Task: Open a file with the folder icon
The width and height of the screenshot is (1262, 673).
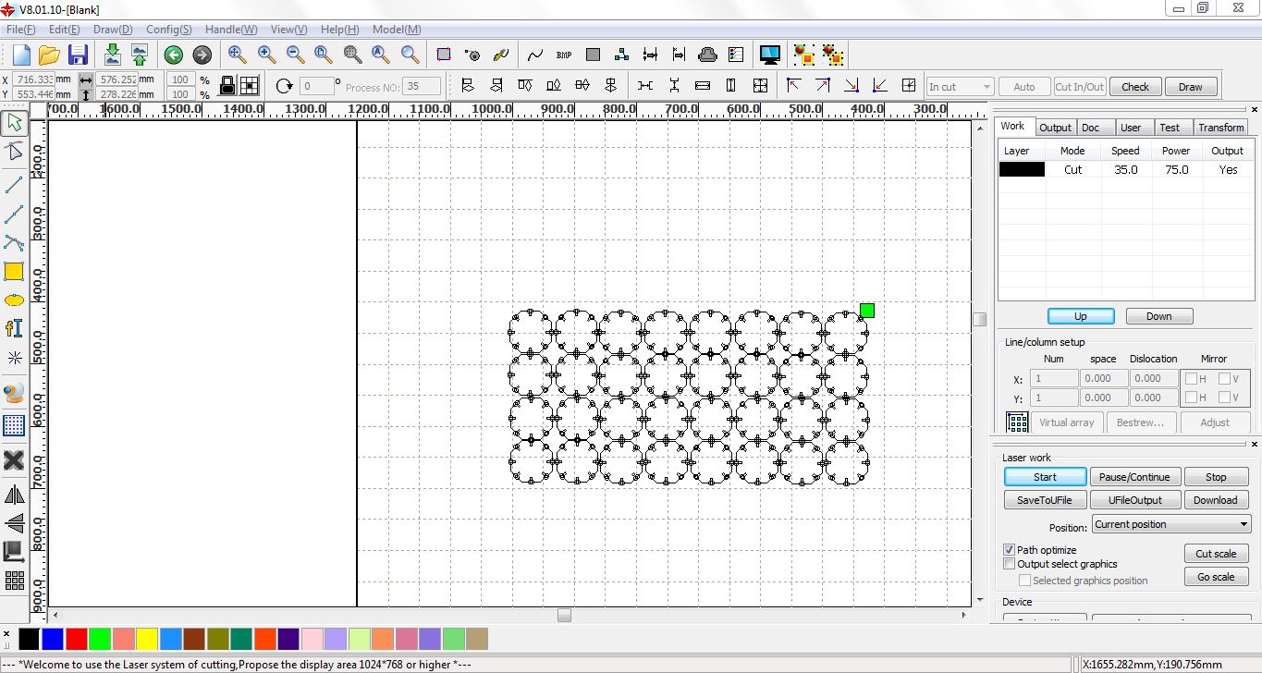Action: (x=49, y=55)
